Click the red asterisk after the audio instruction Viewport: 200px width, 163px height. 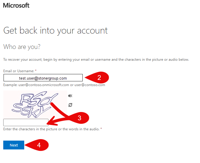point(101,129)
